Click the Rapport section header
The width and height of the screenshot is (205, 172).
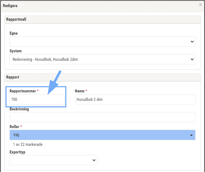tap(102, 77)
